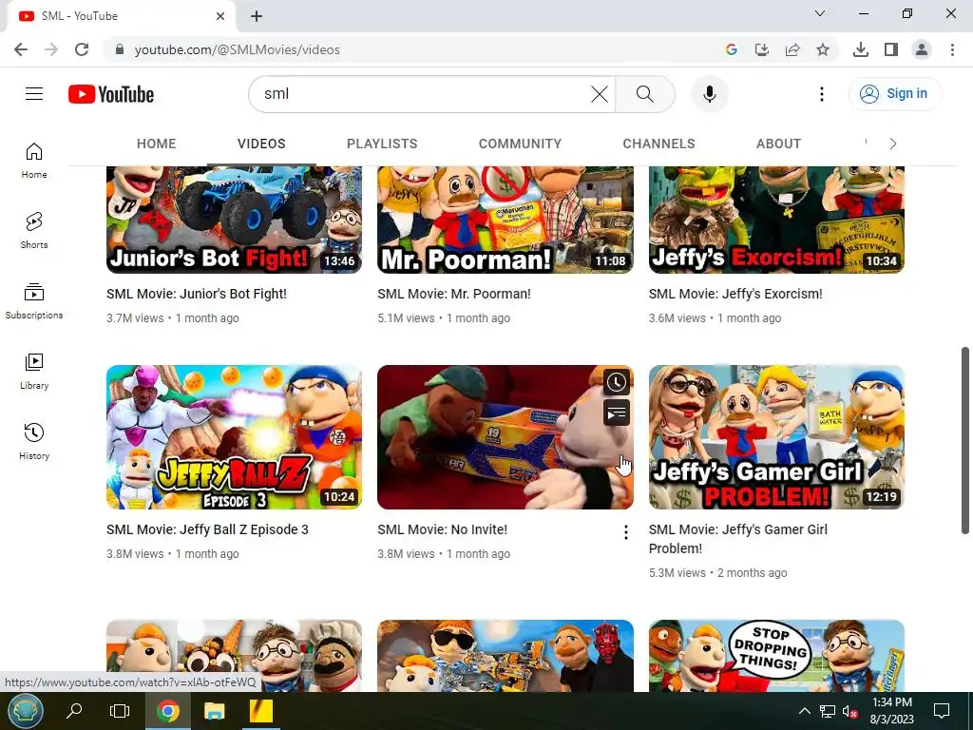Screen dimensions: 973x730
Task: Show more channel tabs with right chevron
Action: [x=893, y=144]
